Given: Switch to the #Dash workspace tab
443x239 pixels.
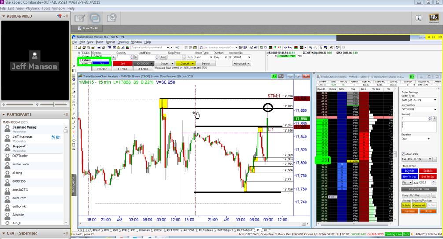Looking at the screenshot, I should pyautogui.click(x=96, y=230).
